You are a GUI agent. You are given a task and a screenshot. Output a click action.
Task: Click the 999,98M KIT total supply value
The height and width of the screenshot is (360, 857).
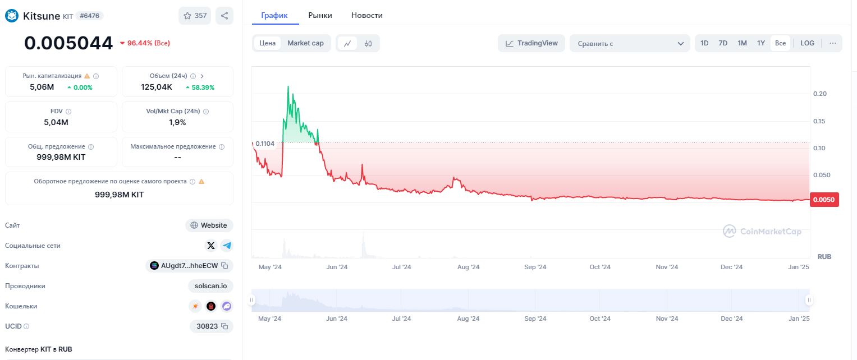pyautogui.click(x=61, y=157)
